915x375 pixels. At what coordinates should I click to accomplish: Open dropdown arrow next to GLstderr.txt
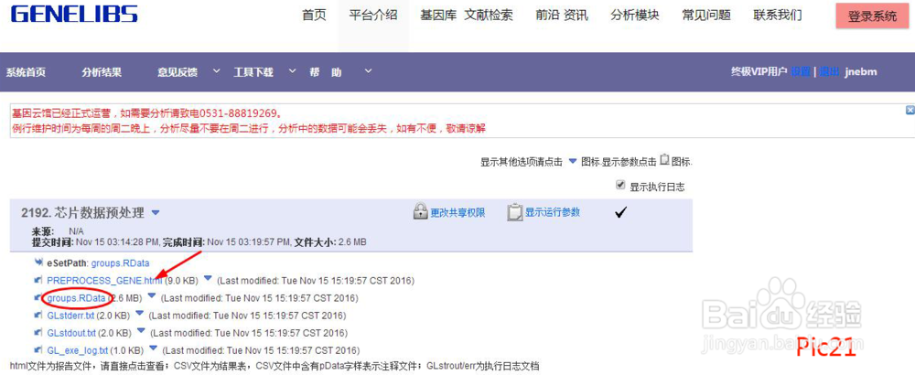pyautogui.click(x=139, y=314)
